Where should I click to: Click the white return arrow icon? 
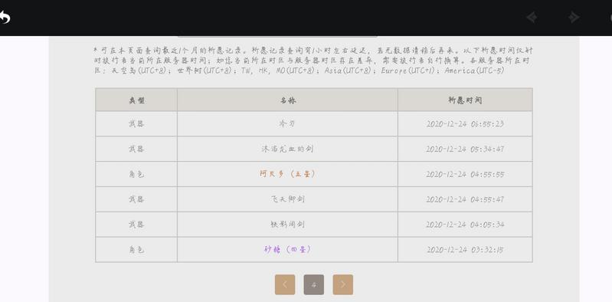[5, 18]
